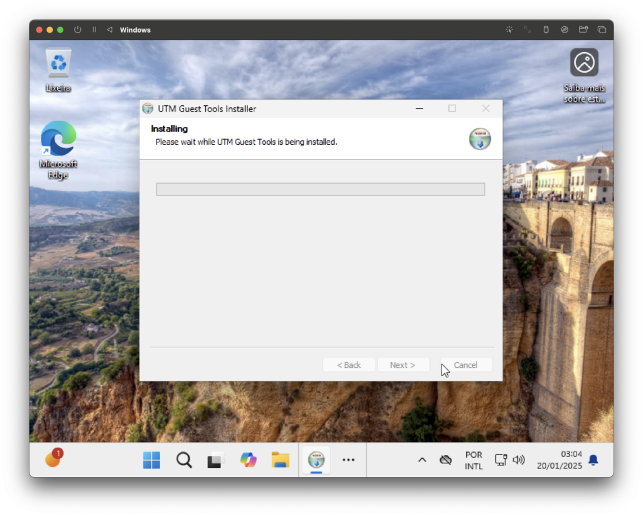This screenshot has width=643, height=516.
Task: Open the network status tray icon
Action: click(500, 460)
